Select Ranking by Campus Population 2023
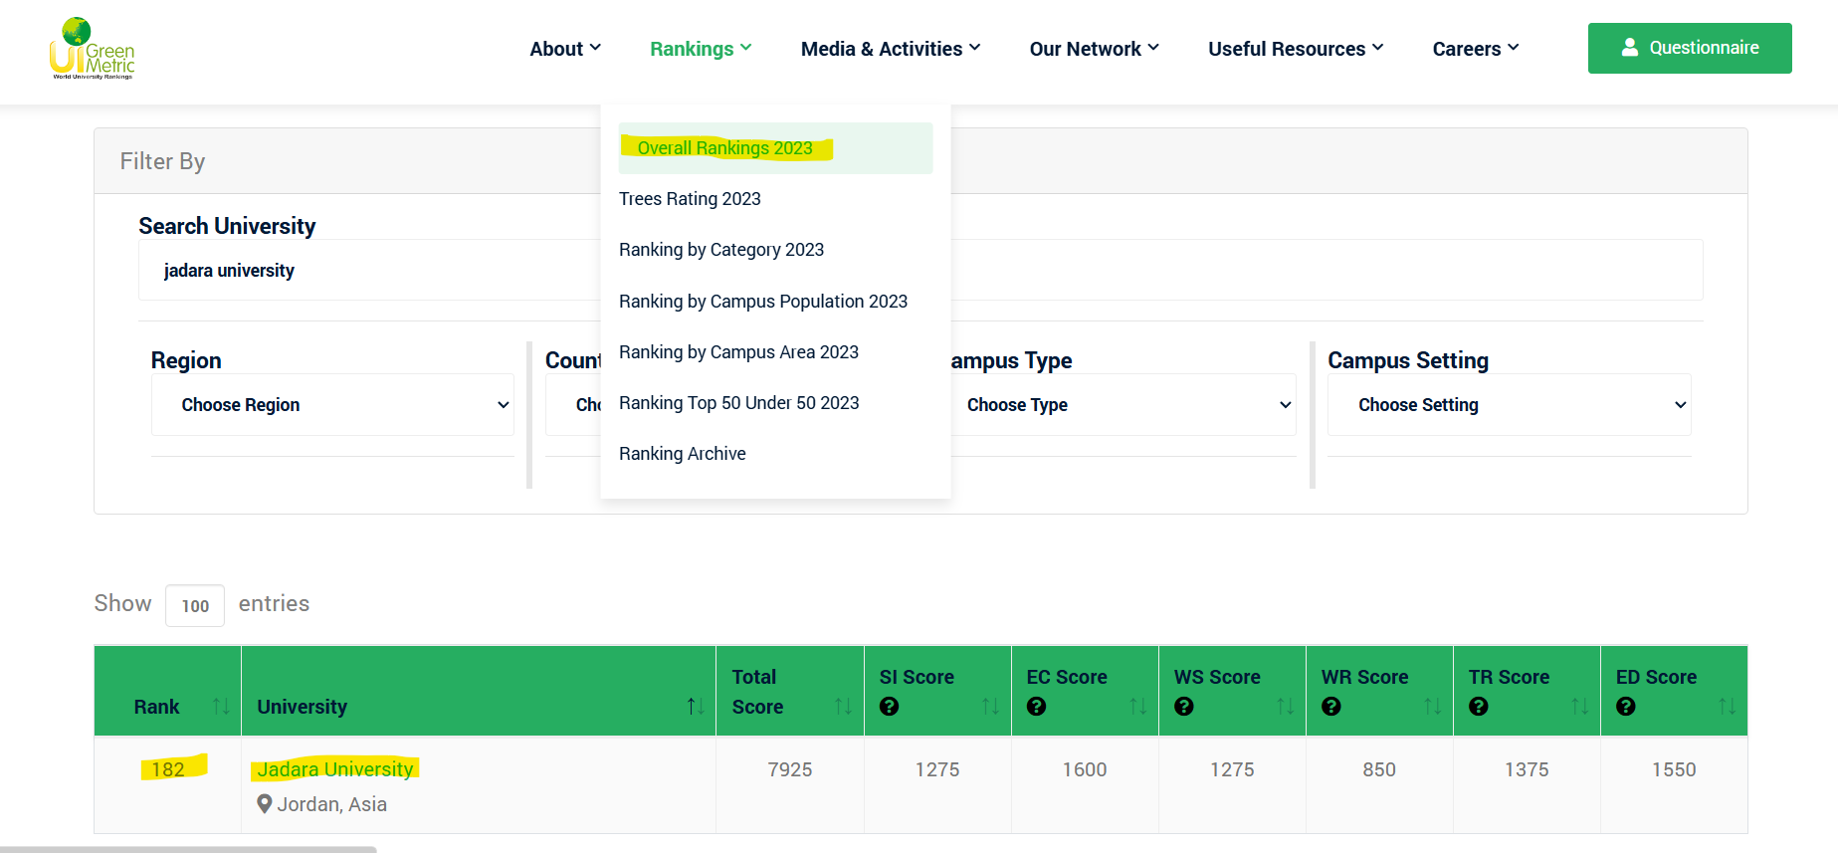 (x=763, y=302)
